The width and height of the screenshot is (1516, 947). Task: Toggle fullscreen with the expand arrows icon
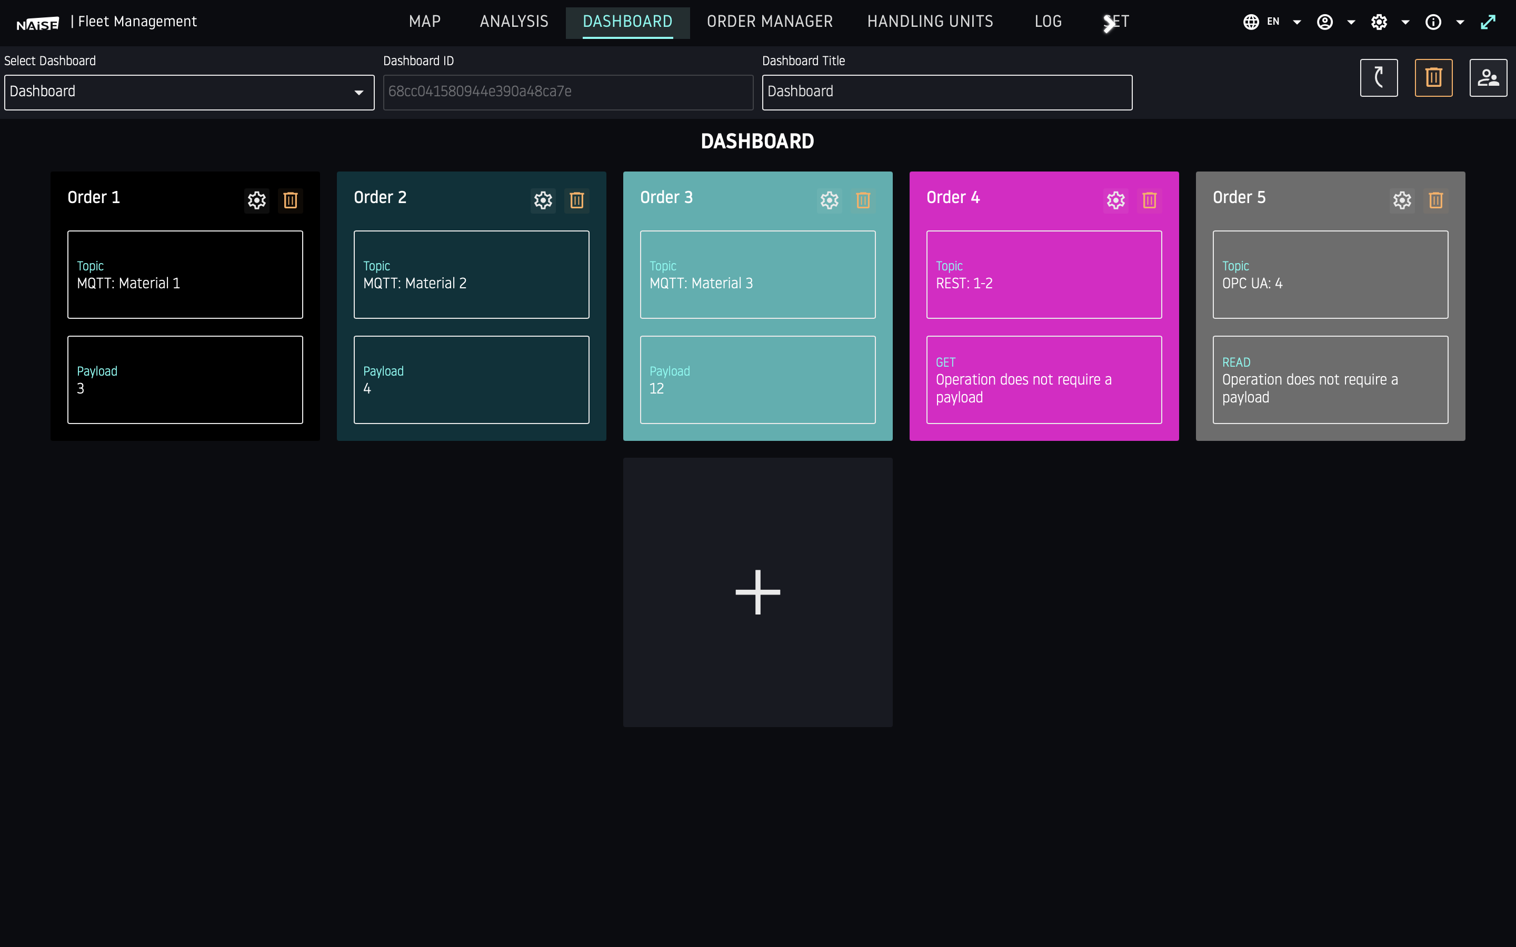tap(1488, 22)
